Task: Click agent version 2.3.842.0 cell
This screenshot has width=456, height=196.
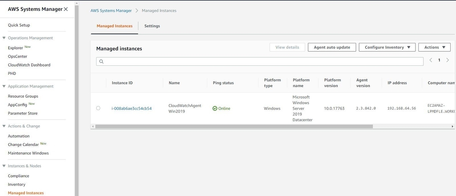Action: 366,108
